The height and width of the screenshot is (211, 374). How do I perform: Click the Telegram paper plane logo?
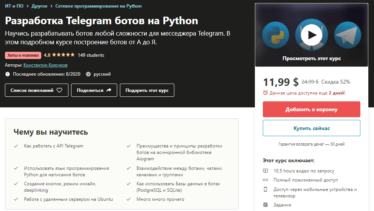[348, 35]
